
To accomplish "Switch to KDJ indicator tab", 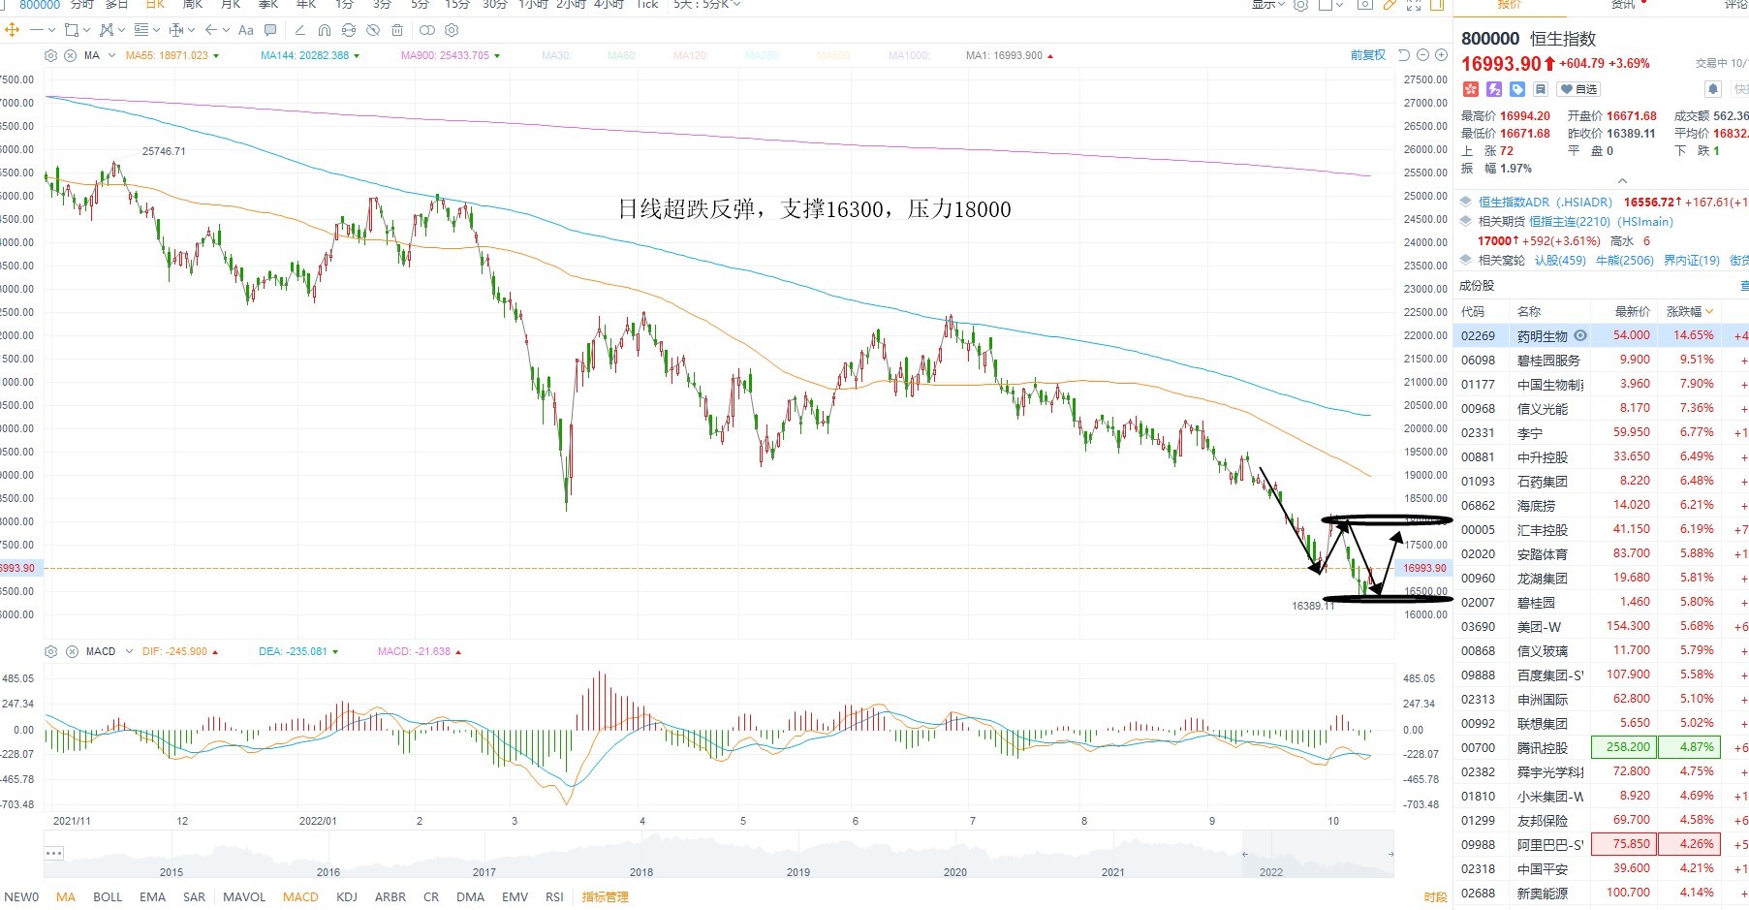I will tap(347, 896).
